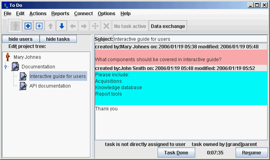
Task: Select Interactive guide for users in tree
Action: click(x=58, y=76)
